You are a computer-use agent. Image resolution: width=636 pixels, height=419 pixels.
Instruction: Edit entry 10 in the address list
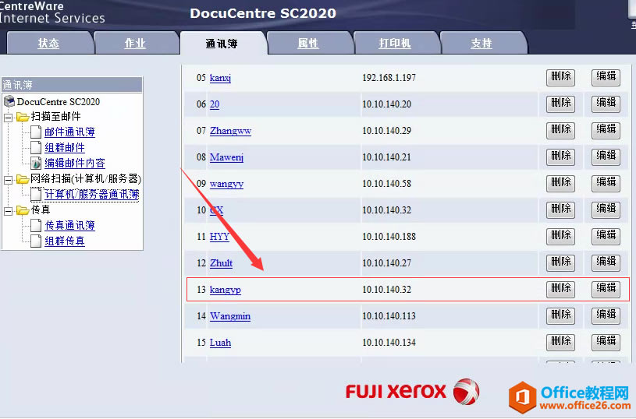pyautogui.click(x=606, y=209)
